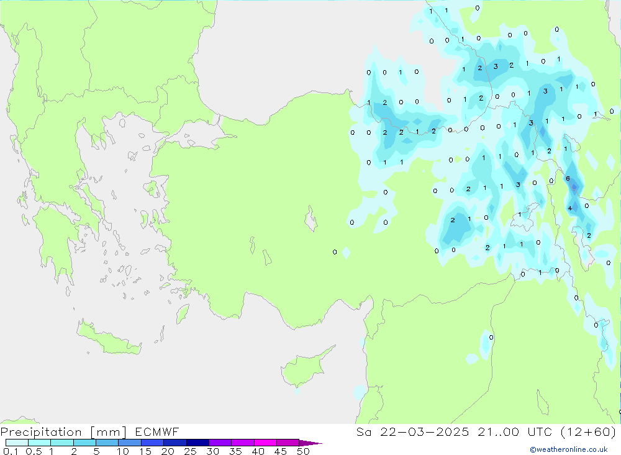621x455 pixels.
Task: Click the 'Sa 22-03-2025' date text
Action: tap(412, 431)
